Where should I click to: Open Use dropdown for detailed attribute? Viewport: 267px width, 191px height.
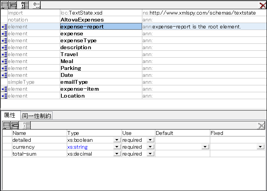[150, 140]
